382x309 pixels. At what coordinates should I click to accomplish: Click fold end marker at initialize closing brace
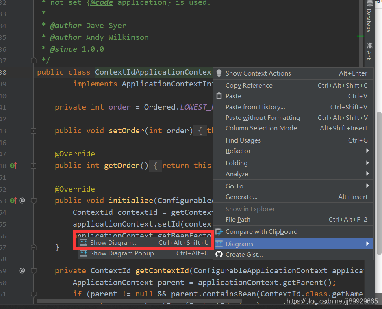(34, 247)
